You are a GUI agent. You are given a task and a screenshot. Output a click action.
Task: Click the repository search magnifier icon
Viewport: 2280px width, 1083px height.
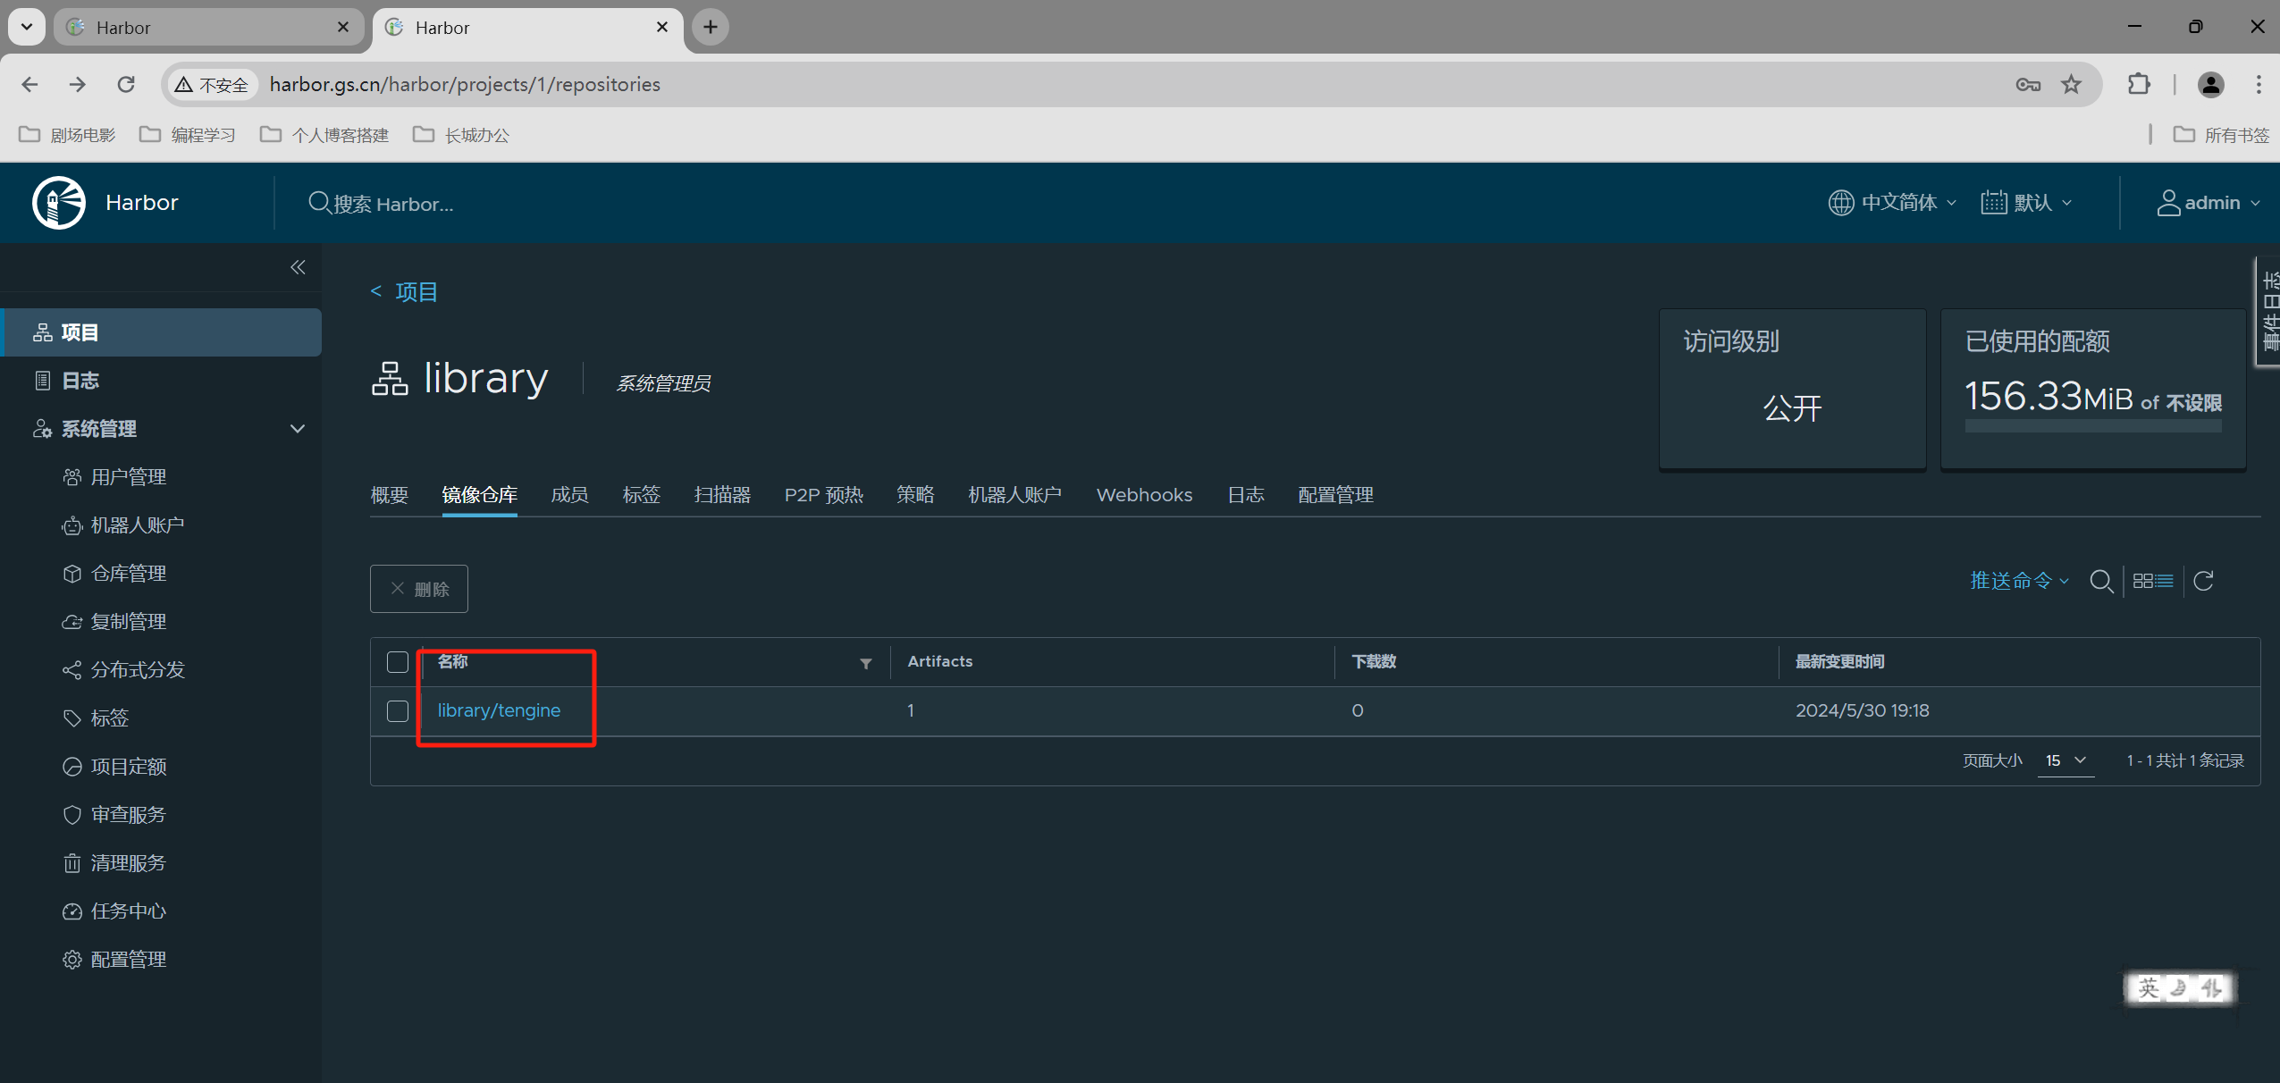2101,582
